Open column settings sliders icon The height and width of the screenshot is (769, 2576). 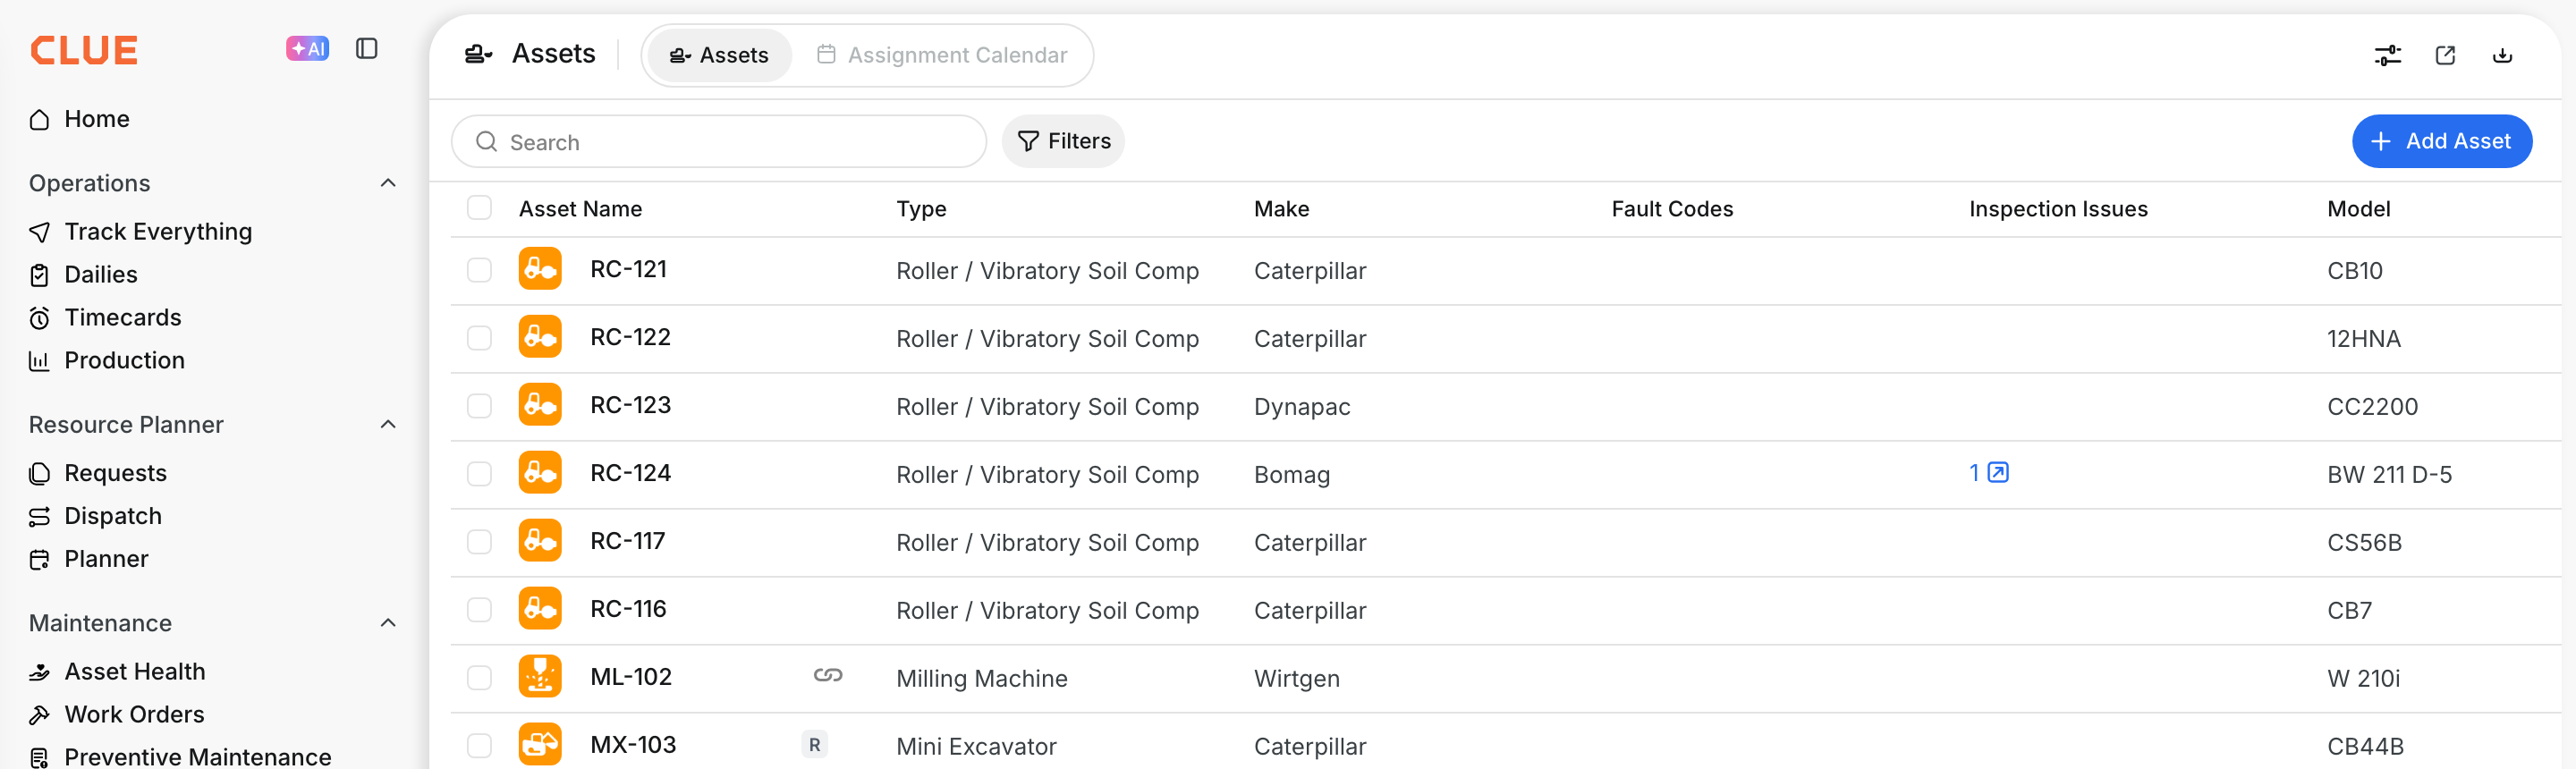click(x=2387, y=56)
